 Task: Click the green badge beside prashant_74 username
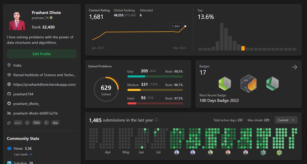pyautogui.click(x=51, y=18)
